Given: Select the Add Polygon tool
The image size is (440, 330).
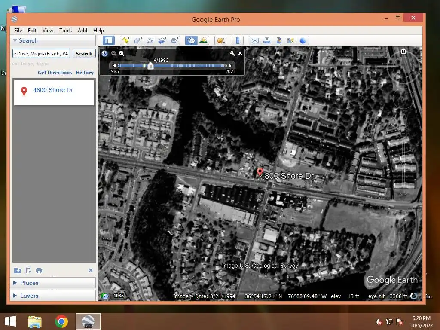Looking at the screenshot, I should [x=138, y=40].
